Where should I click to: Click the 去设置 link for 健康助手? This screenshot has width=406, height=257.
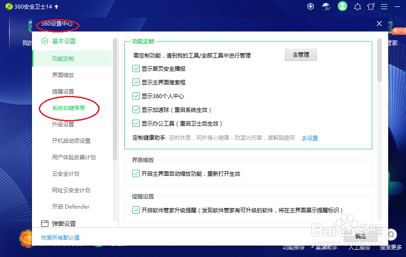[310, 138]
